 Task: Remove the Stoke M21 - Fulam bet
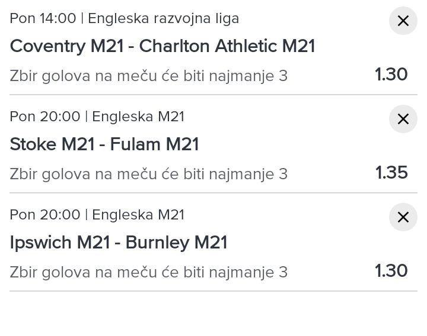coord(403,119)
